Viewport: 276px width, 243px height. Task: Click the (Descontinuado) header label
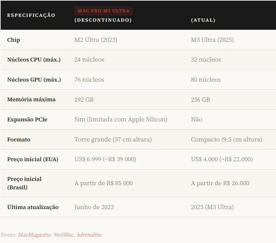coord(103,20)
